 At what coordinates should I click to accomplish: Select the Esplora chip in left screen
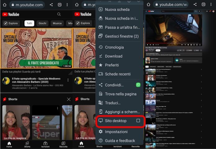click(11, 23)
